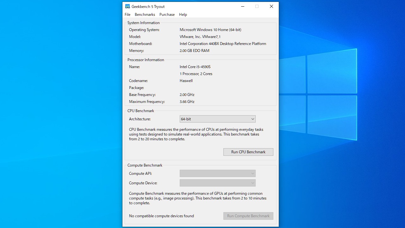Click the '2.00 GB EDO RAM' memory value
Image resolution: width=405 pixels, height=228 pixels.
[x=195, y=51]
